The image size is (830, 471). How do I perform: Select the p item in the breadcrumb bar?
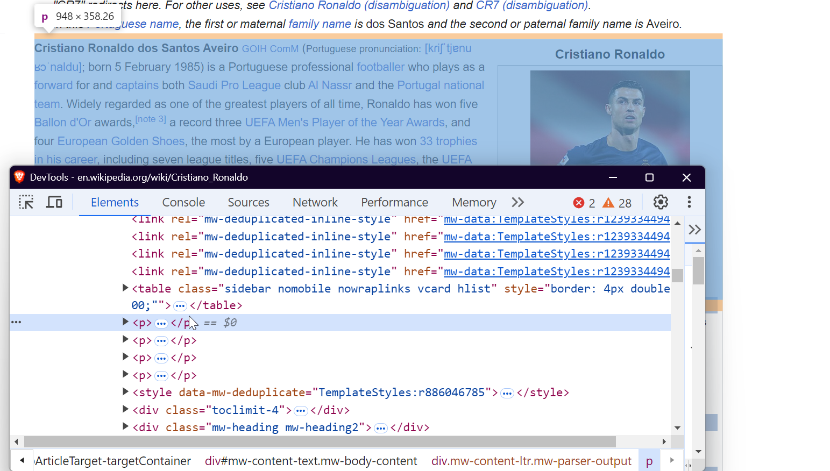click(x=649, y=460)
